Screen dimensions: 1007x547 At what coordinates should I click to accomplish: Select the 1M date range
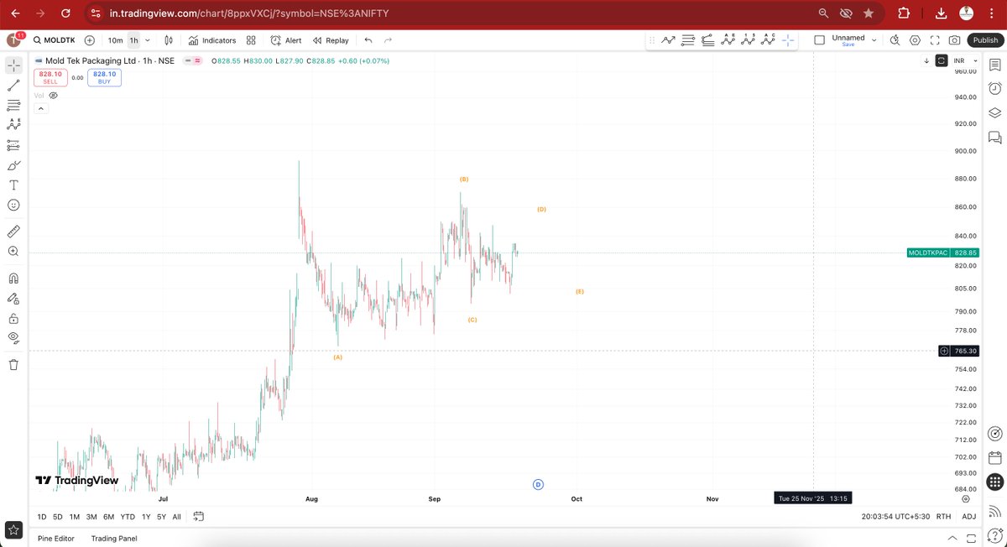click(x=75, y=517)
